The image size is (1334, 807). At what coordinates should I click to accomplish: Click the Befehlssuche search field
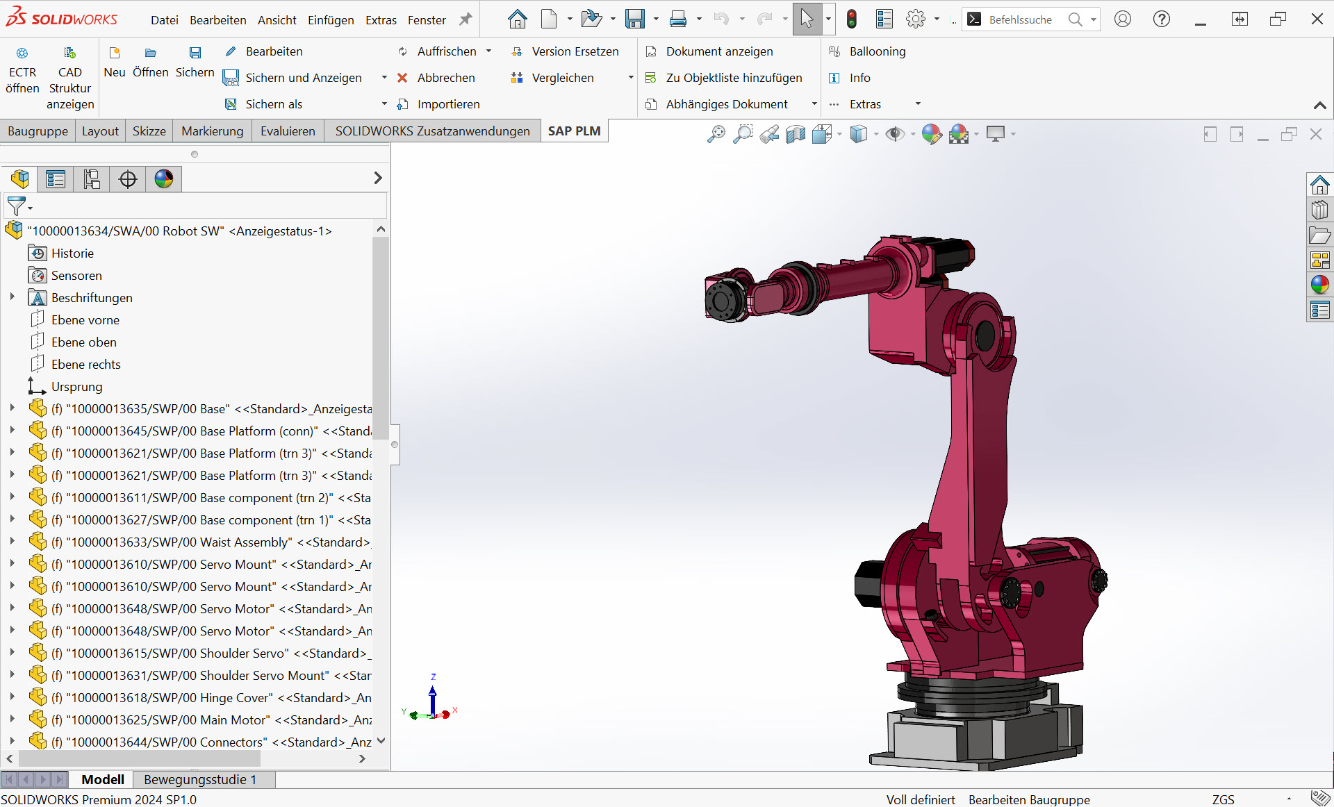pos(1020,19)
